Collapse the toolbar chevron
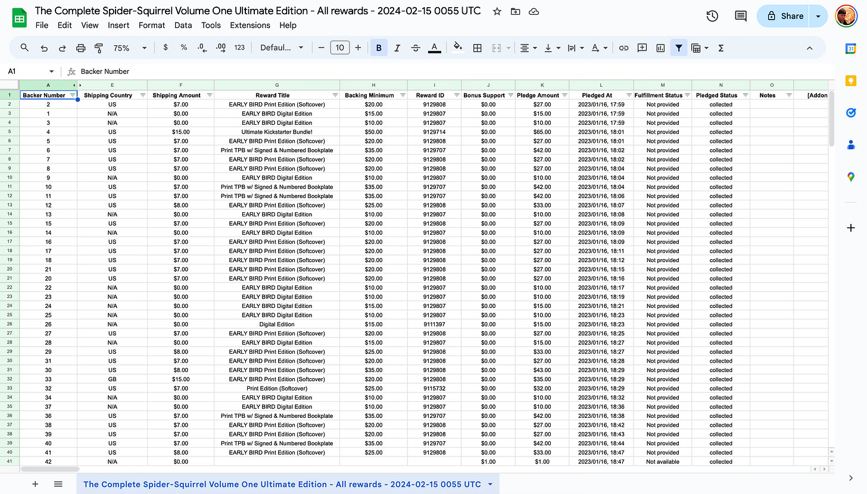Screen dimensions: 867x494 coord(809,48)
